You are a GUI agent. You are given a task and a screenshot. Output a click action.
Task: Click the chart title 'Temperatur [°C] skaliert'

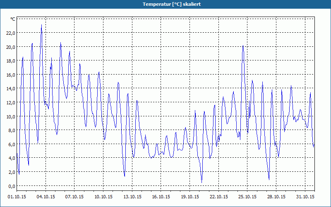[172, 4]
